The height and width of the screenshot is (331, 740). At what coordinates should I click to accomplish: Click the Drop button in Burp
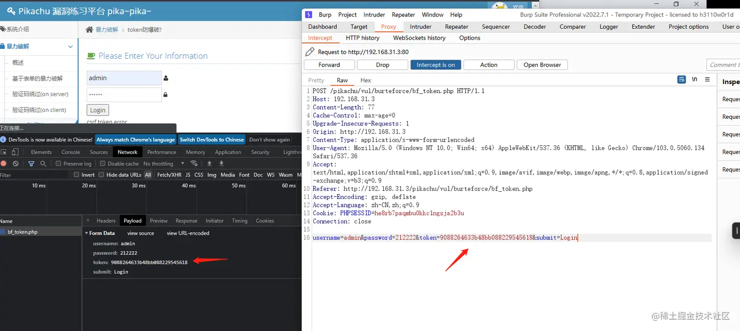click(x=383, y=65)
